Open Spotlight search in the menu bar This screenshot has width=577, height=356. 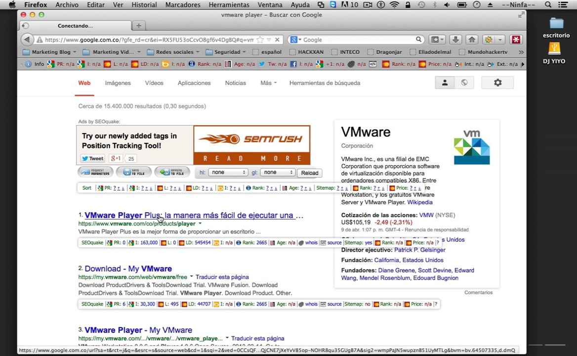coord(548,5)
